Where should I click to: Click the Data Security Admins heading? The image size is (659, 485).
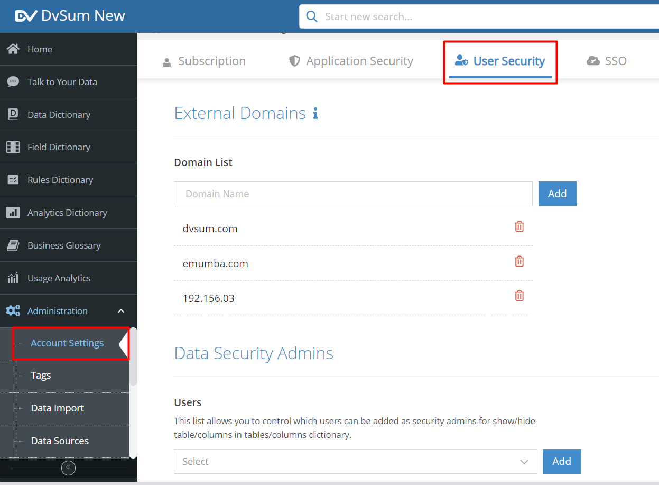click(254, 353)
